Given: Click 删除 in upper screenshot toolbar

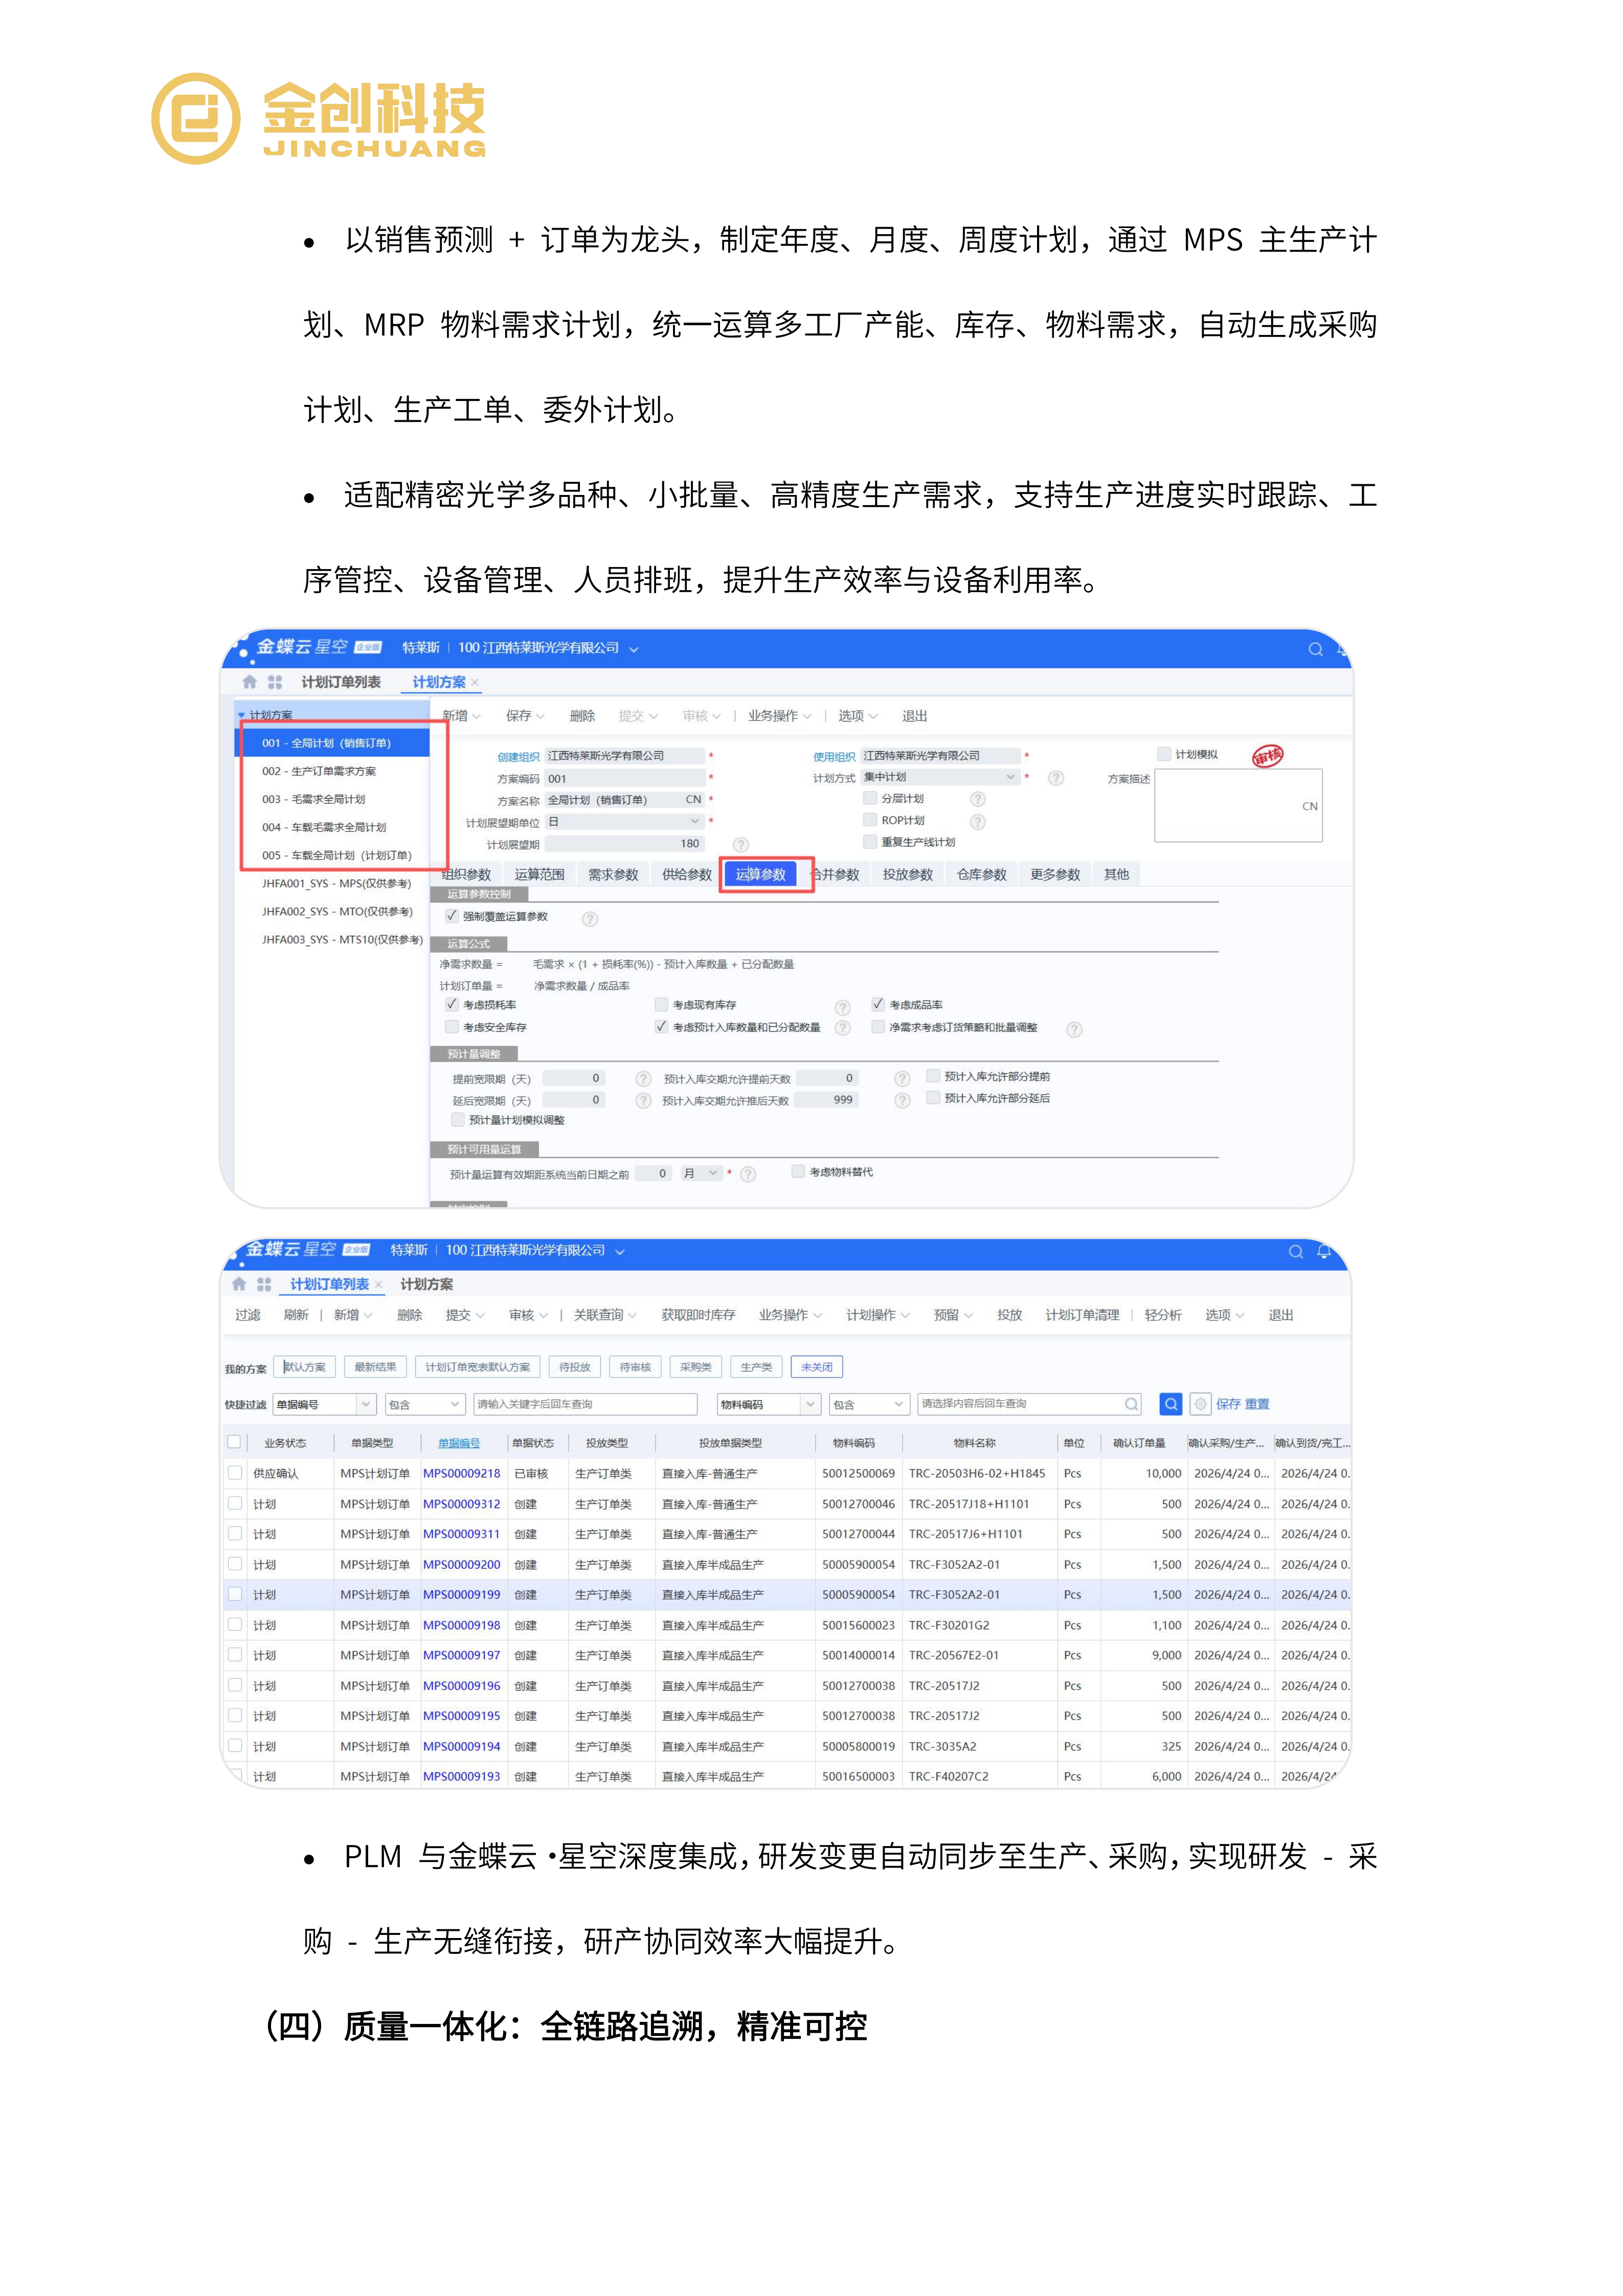Looking at the screenshot, I should (582, 716).
